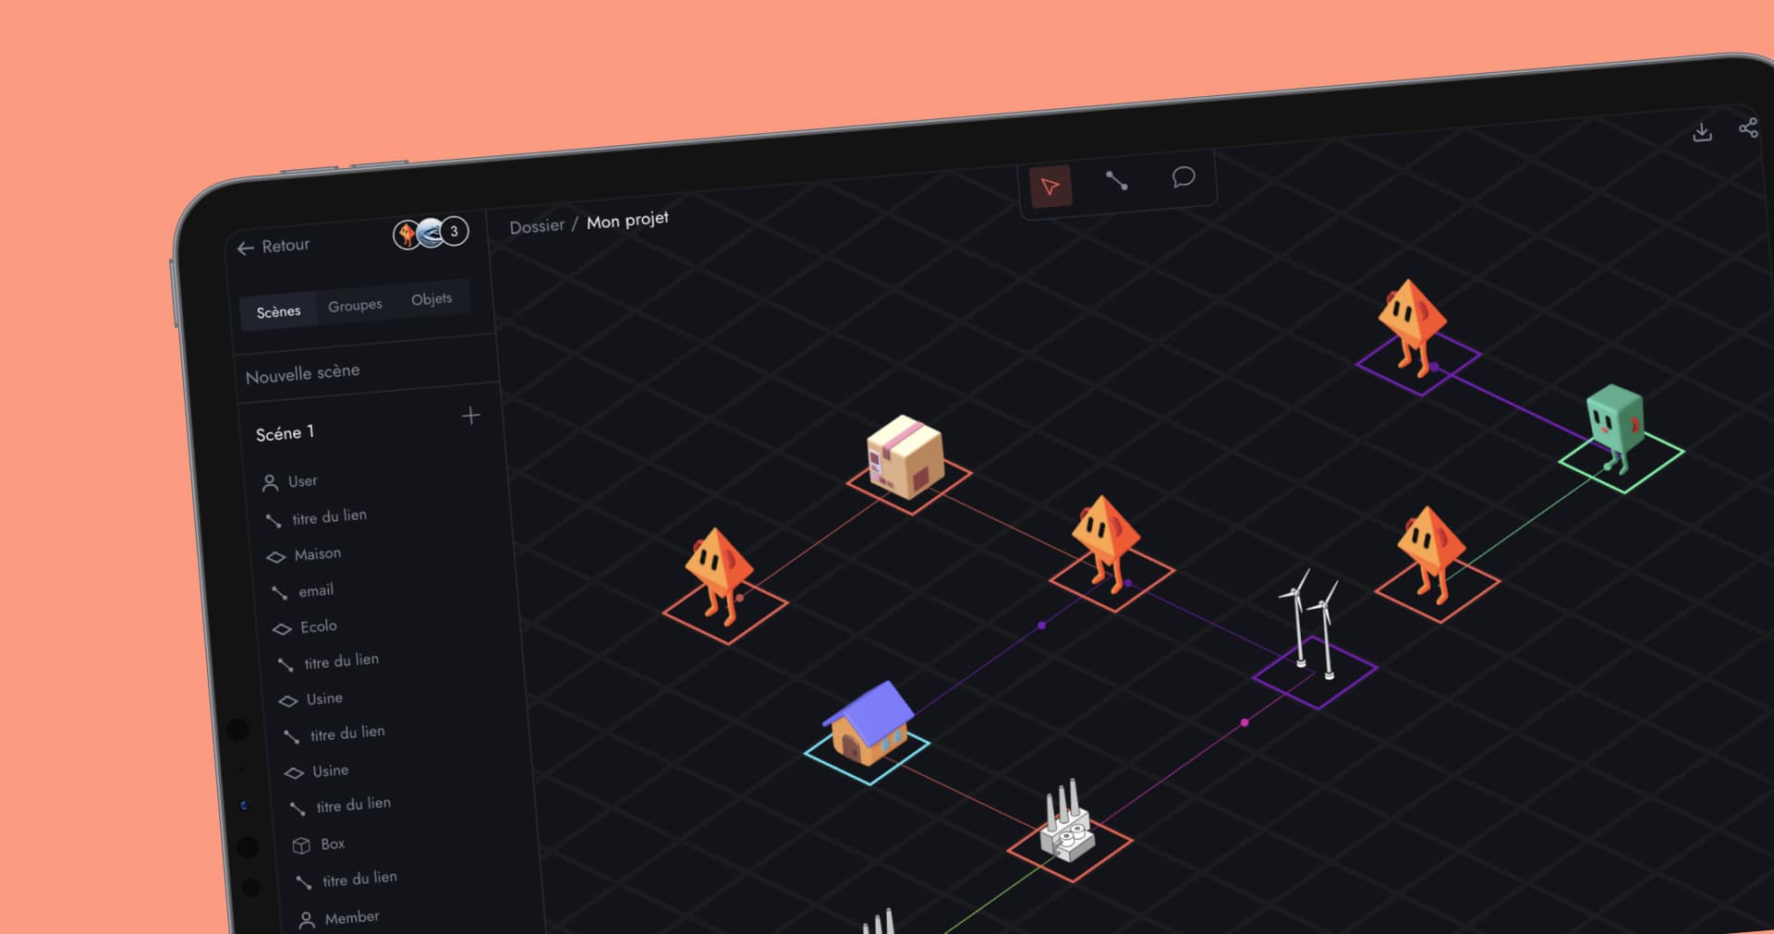Image resolution: width=1774 pixels, height=934 pixels.
Task: Click the Maison row diamond icon
Action: [x=275, y=556]
